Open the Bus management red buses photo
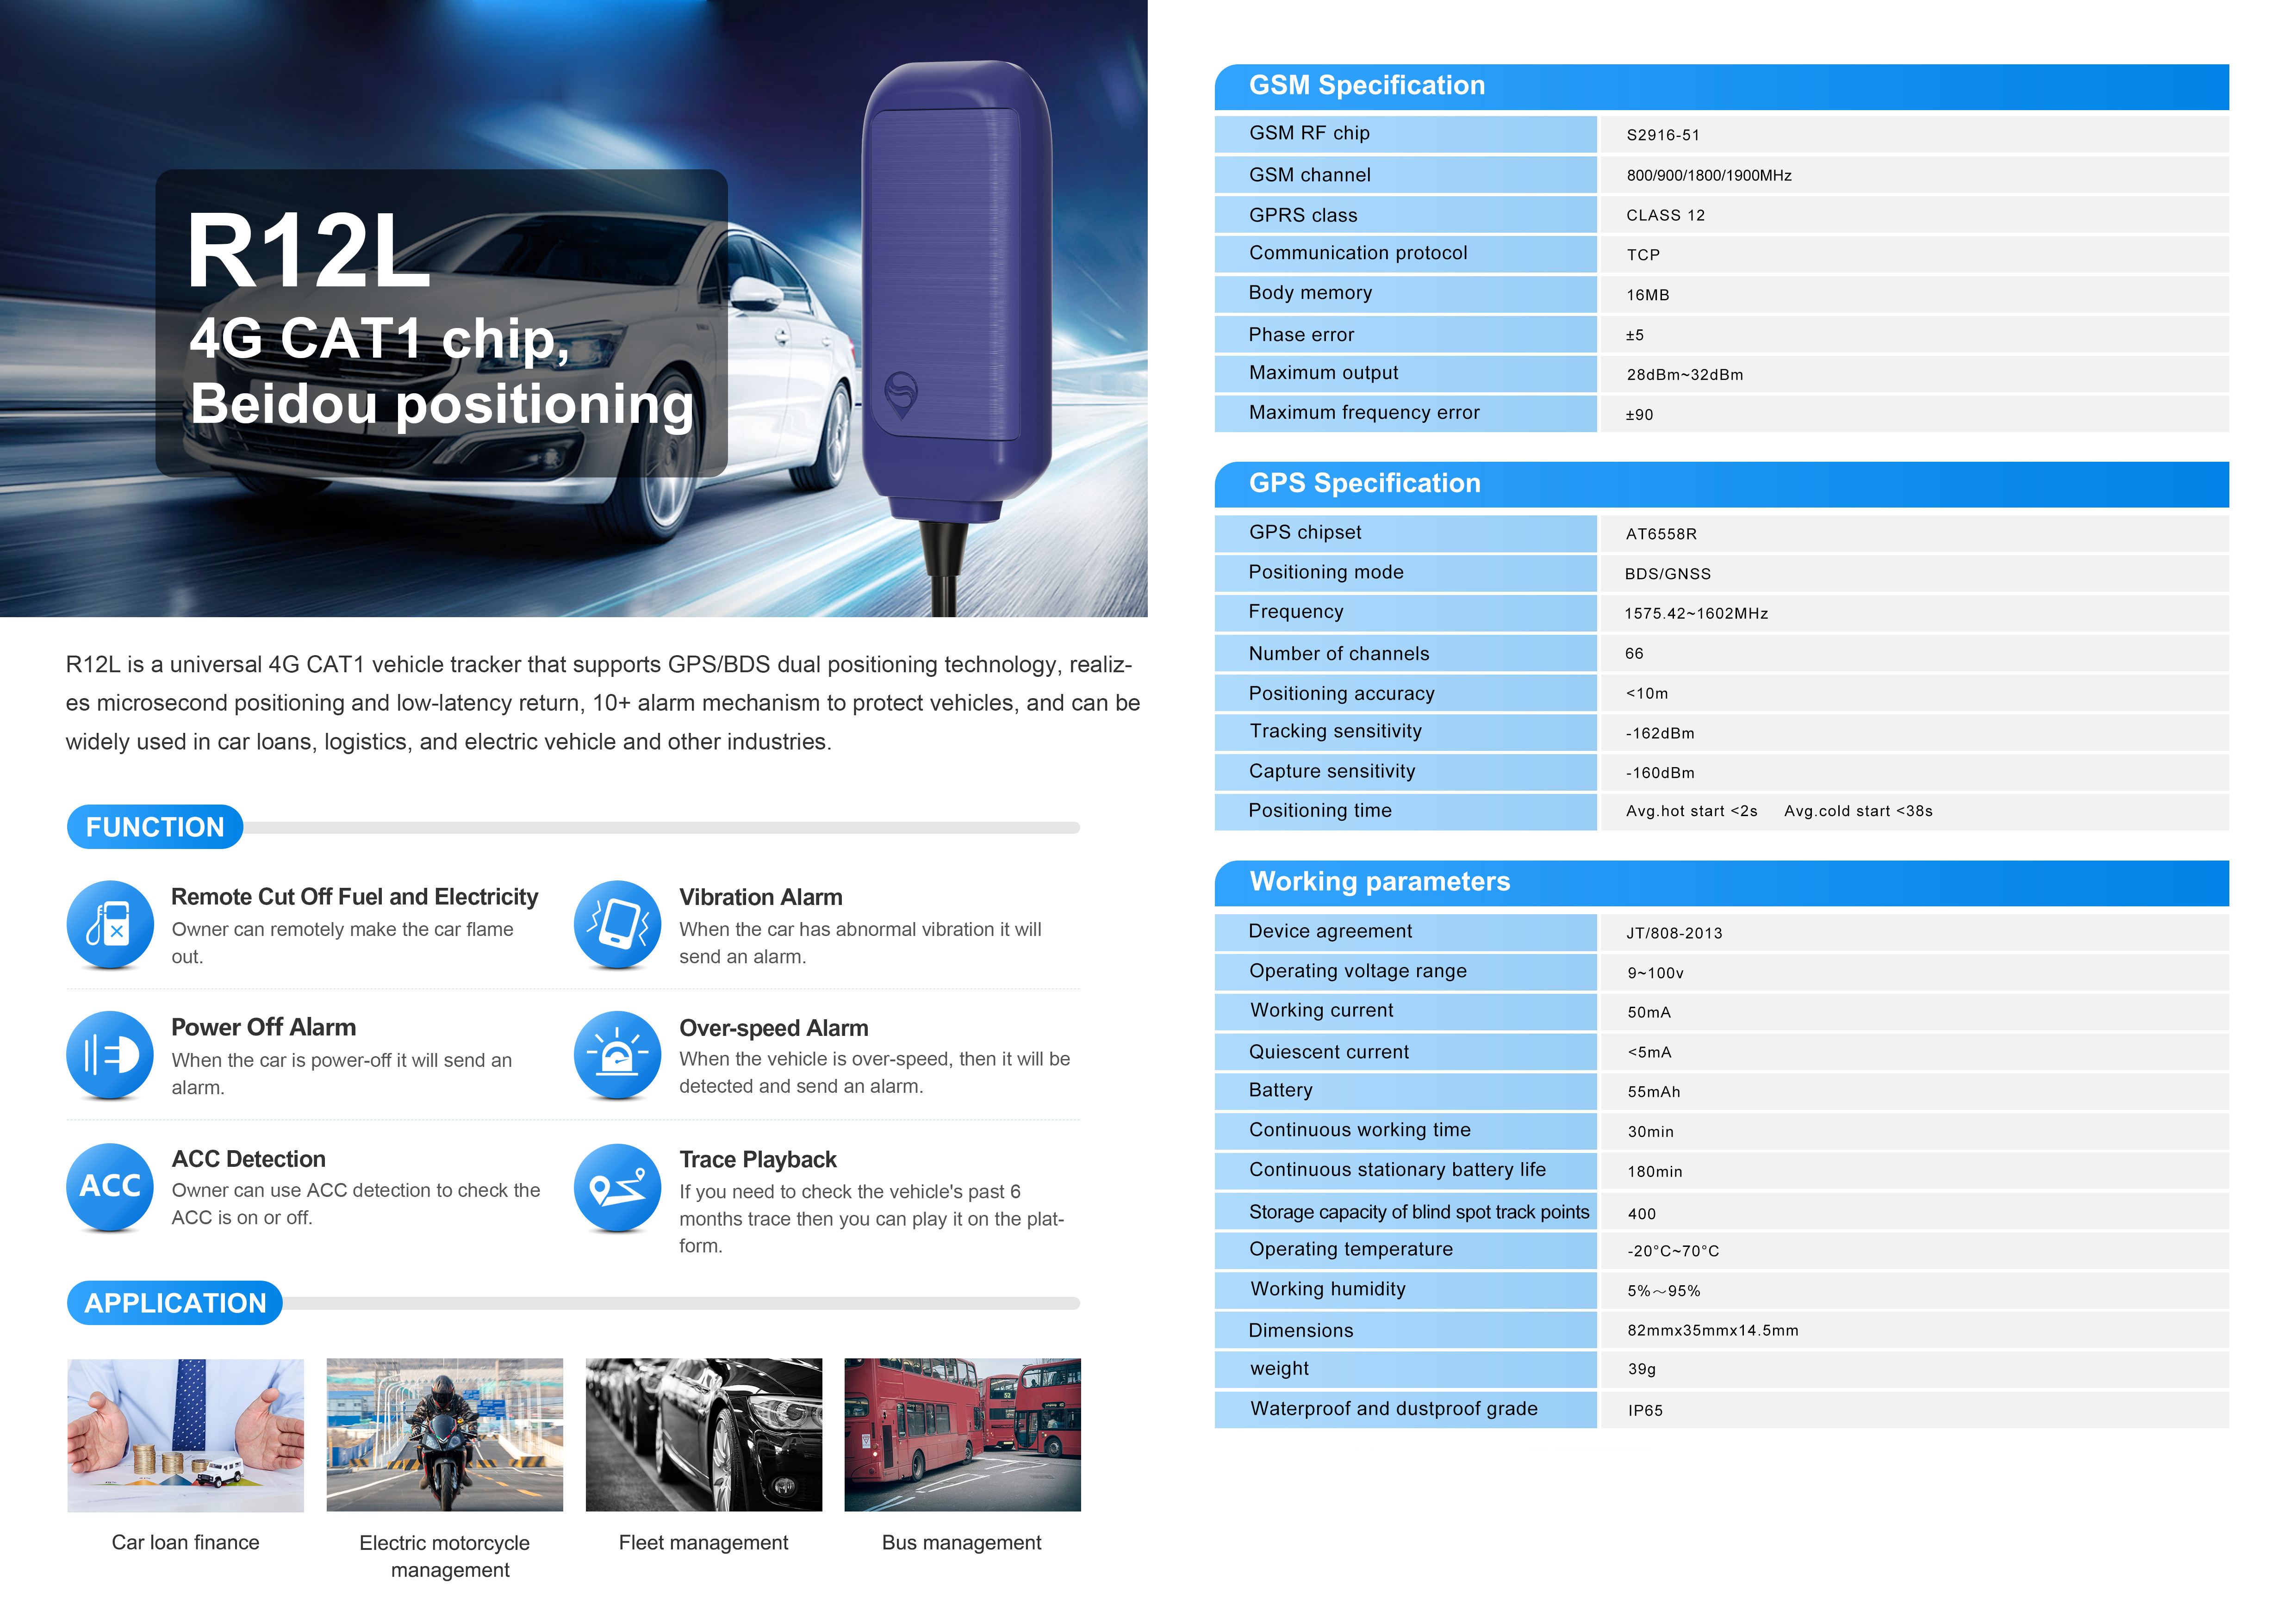The height and width of the screenshot is (1623, 2296). click(x=962, y=1434)
